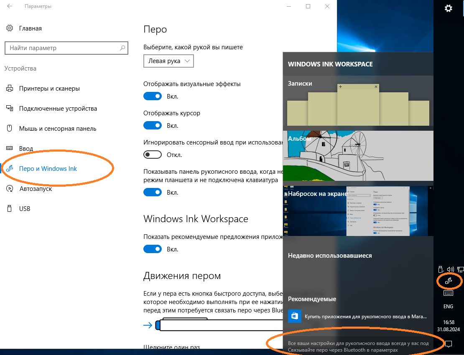Screen dimensions: 464x355
Task: Click the 'Найти параметр' search field
Action: [63, 48]
